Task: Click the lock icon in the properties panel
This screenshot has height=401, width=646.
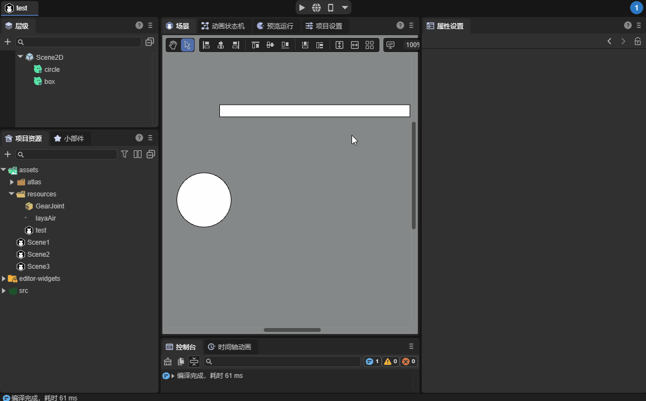Action: coord(637,41)
